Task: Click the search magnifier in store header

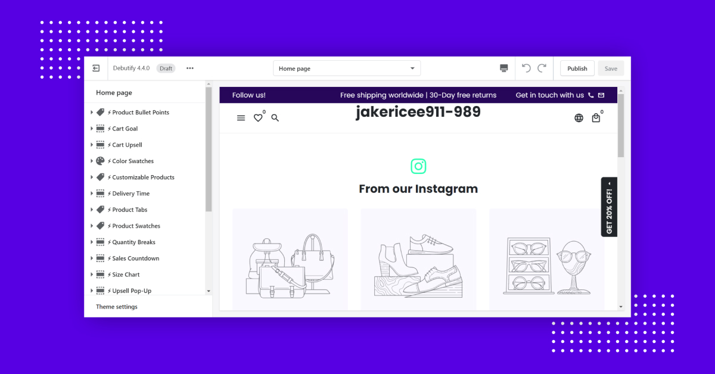Action: pos(275,118)
